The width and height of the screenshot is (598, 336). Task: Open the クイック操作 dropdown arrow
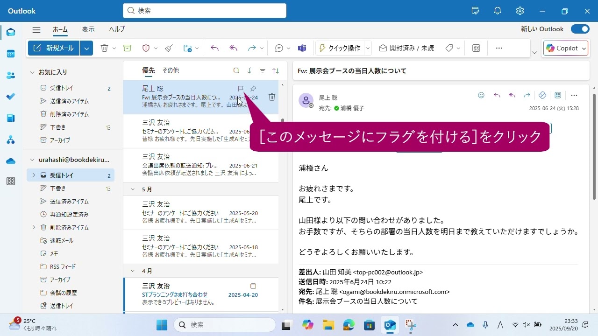(x=368, y=48)
